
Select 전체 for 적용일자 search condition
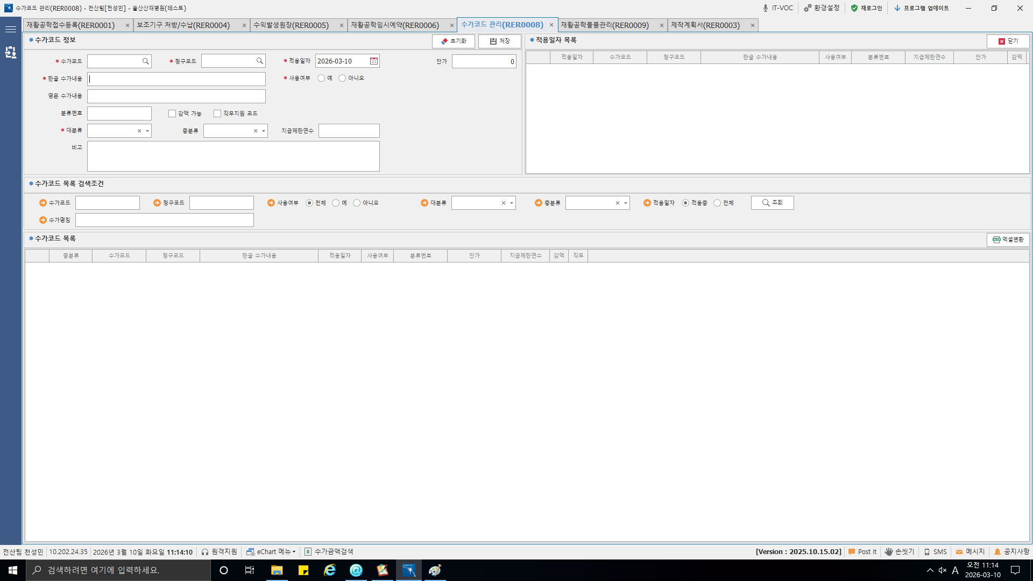[x=717, y=203]
